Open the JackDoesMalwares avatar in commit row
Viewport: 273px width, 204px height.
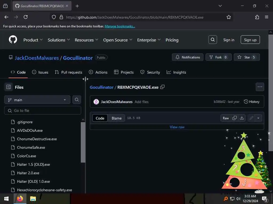(96, 102)
